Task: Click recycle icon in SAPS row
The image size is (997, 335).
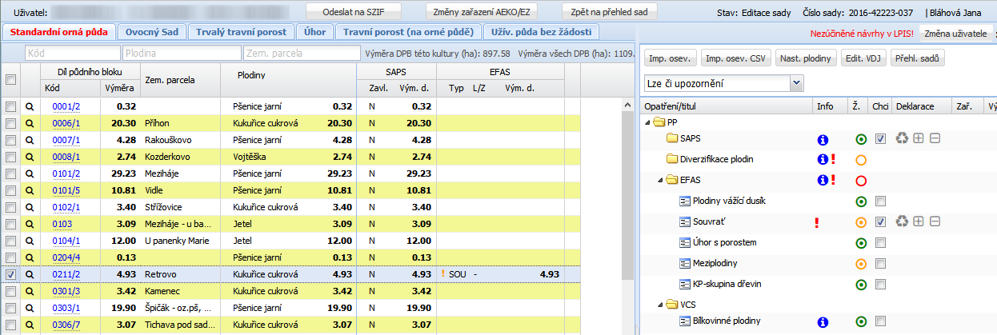Action: pyautogui.click(x=903, y=138)
